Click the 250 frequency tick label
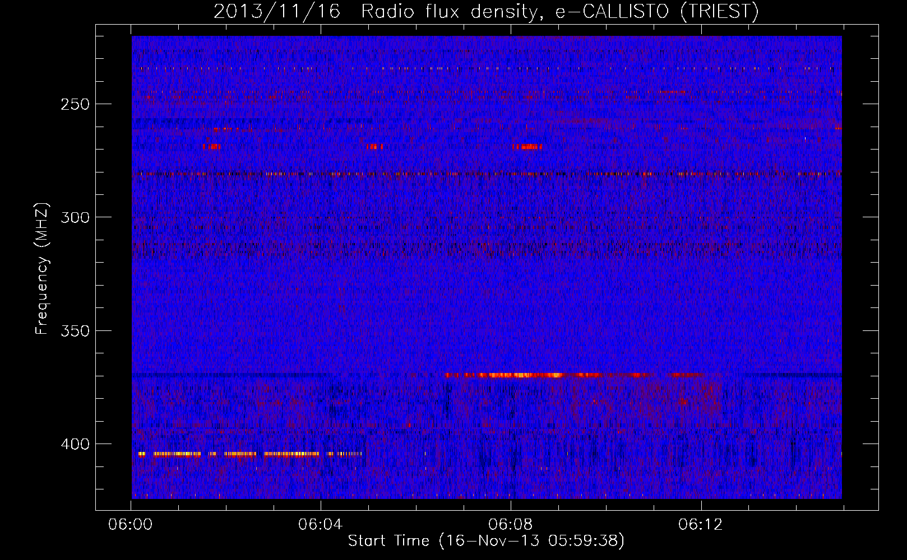 tap(76, 104)
